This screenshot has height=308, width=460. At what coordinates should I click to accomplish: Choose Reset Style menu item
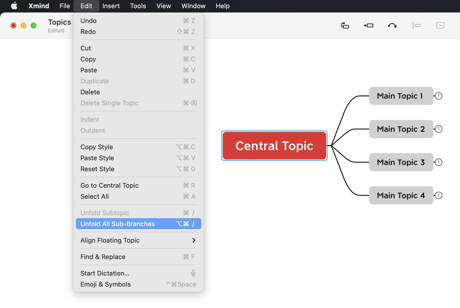pyautogui.click(x=138, y=169)
